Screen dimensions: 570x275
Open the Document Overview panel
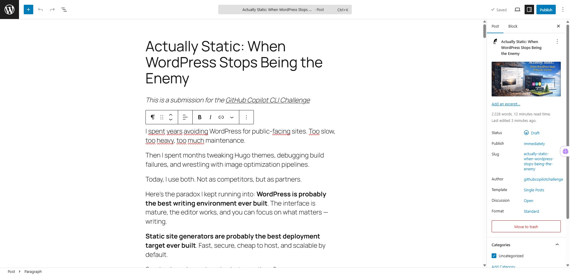[64, 9]
